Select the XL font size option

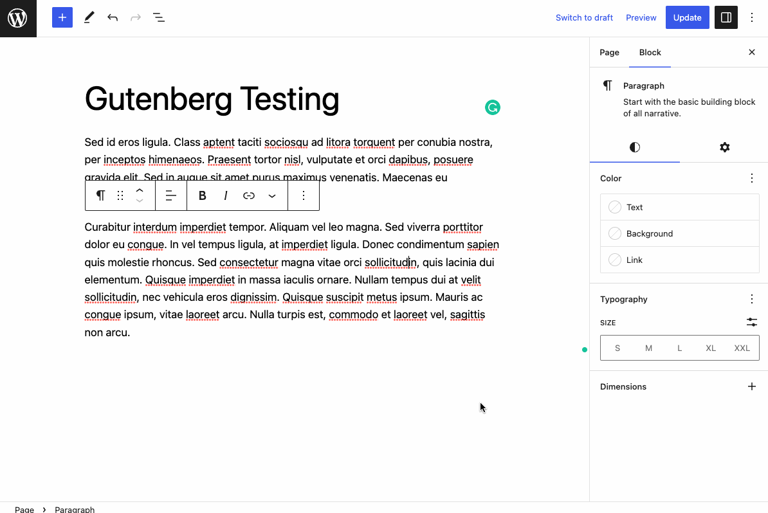(x=711, y=348)
